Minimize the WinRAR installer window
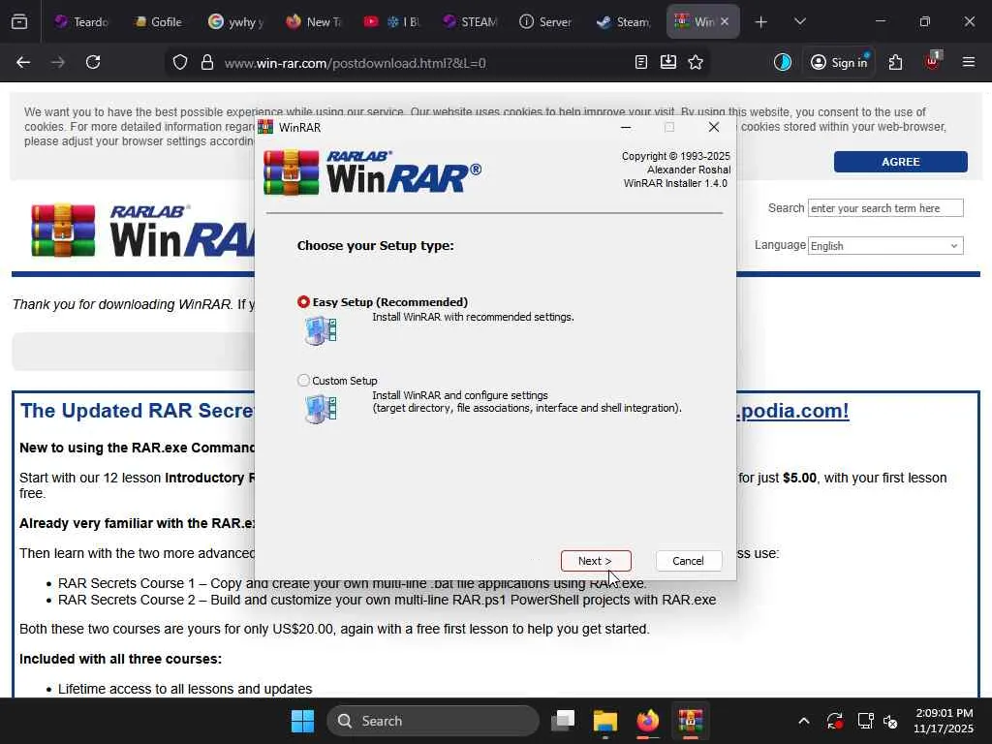The height and width of the screenshot is (744, 992). point(626,127)
